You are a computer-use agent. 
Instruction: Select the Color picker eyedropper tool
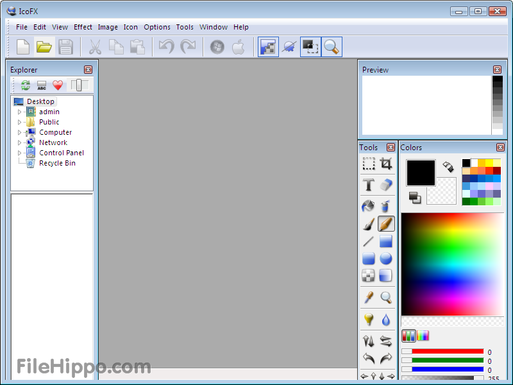pyautogui.click(x=369, y=297)
